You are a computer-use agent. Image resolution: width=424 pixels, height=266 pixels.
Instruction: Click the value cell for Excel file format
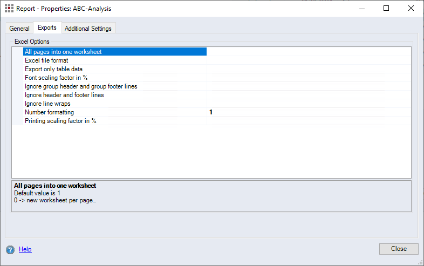coord(309,60)
